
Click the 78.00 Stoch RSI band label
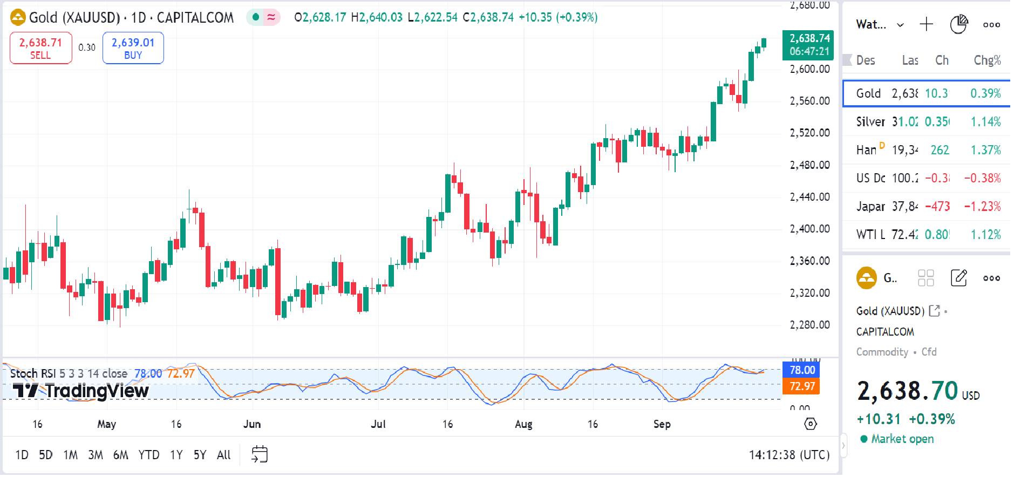801,370
